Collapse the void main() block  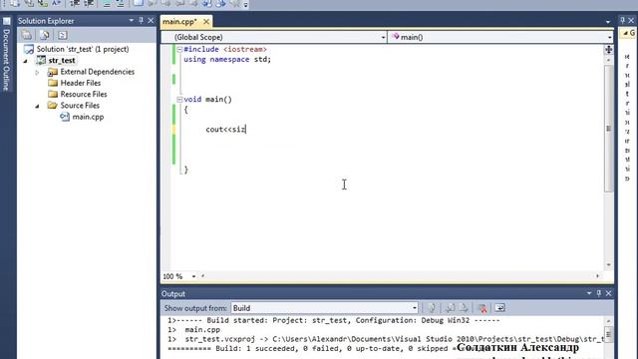pos(179,100)
